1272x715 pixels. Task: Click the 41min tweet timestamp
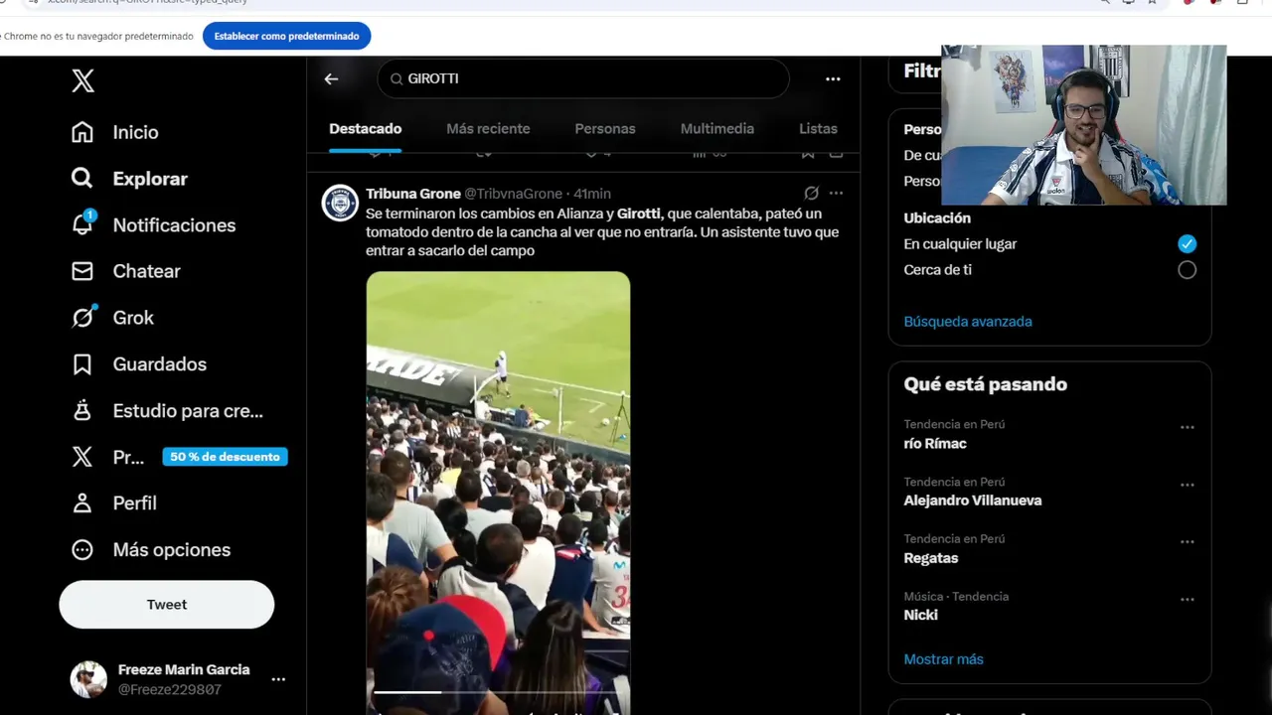point(592,194)
